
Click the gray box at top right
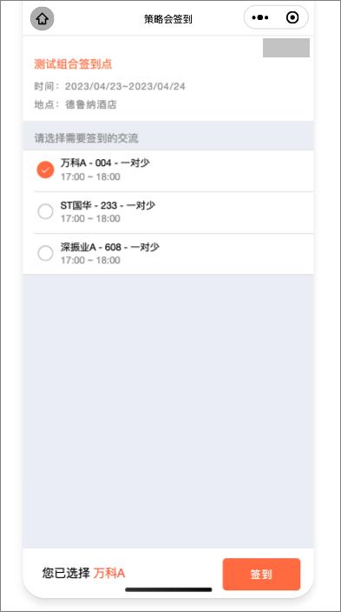point(286,48)
